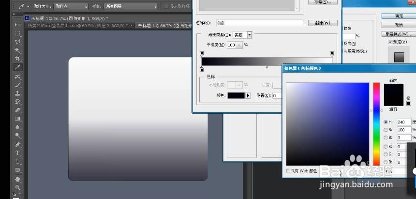This screenshot has height=199, width=416.
Task: Click the 新建样式 button
Action: tap(399, 34)
